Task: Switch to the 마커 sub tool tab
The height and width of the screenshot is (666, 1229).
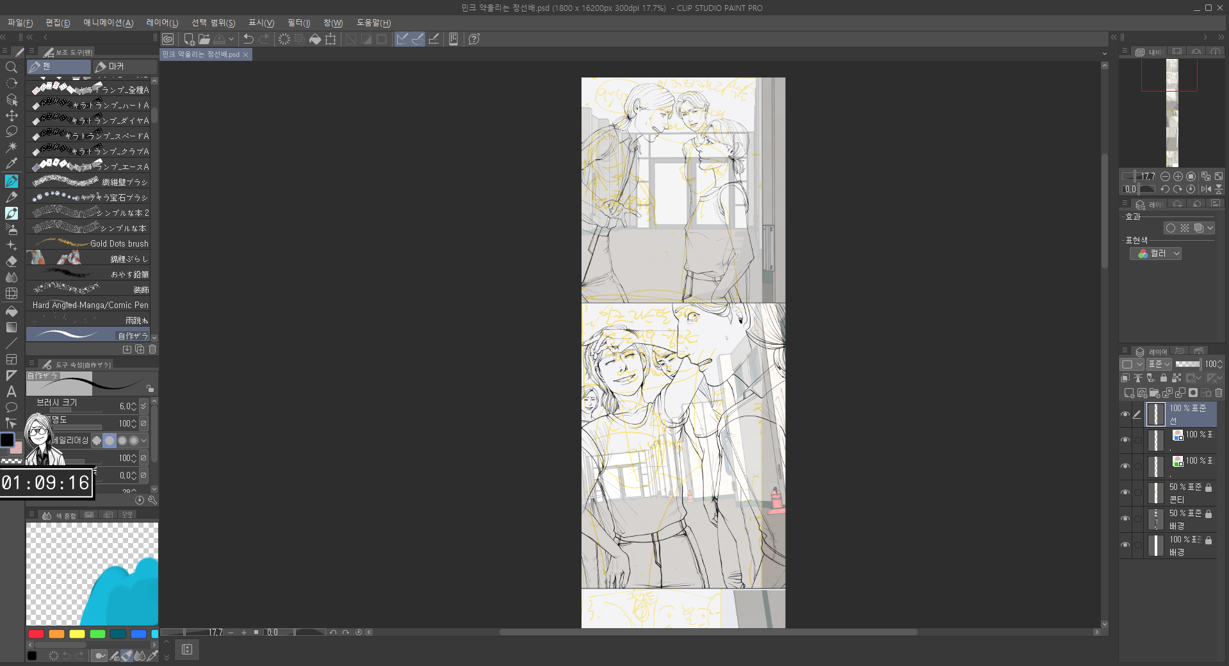Action: 124,67
